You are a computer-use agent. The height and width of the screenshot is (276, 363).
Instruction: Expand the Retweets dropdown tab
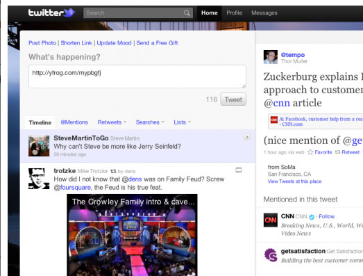pyautogui.click(x=112, y=122)
